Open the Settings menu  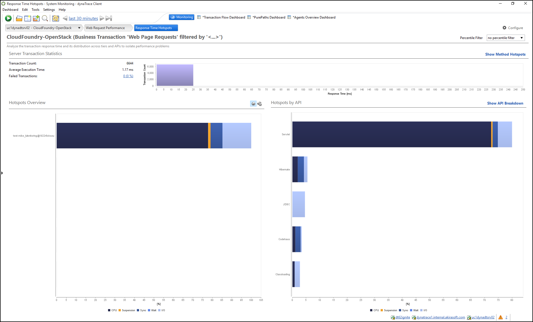coord(49,10)
